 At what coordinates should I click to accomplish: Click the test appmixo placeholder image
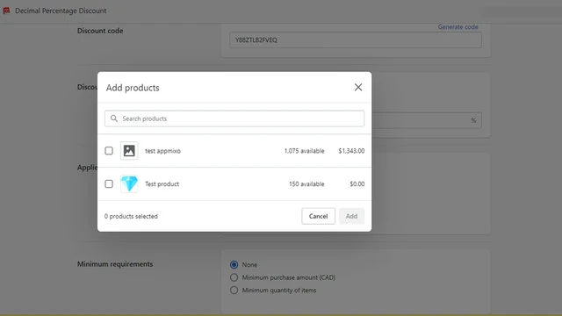click(x=129, y=150)
